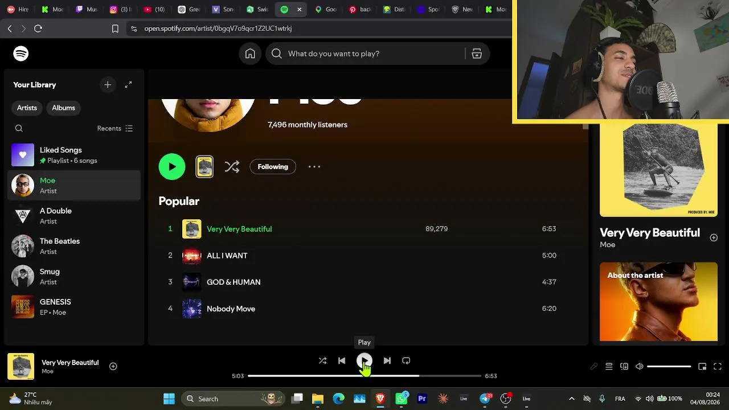Image resolution: width=729 pixels, height=410 pixels.
Task: Open the play queue
Action: (609, 367)
